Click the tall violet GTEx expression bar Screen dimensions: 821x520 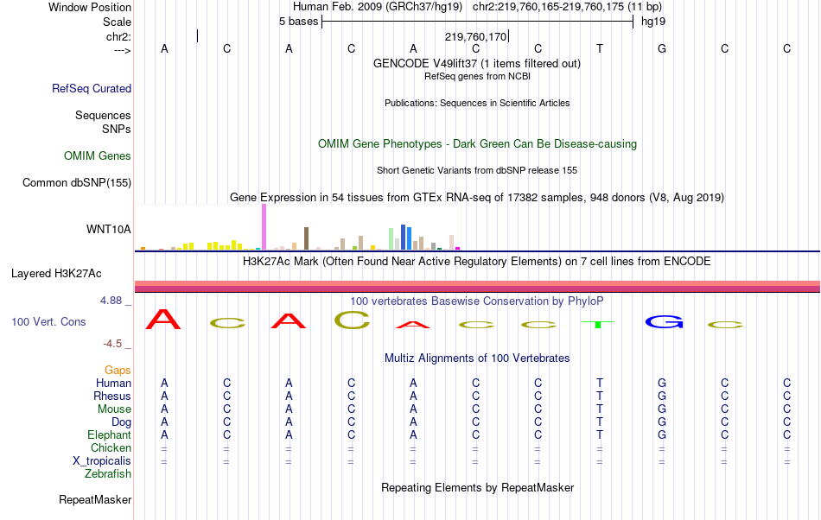(264, 227)
